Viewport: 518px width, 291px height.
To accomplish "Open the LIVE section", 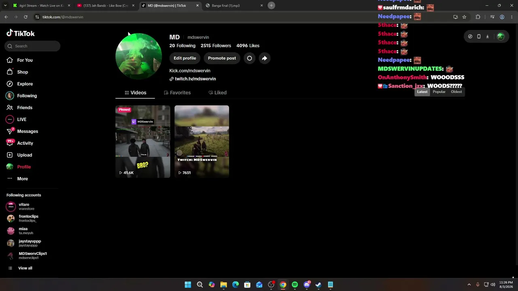I will coord(16,120).
